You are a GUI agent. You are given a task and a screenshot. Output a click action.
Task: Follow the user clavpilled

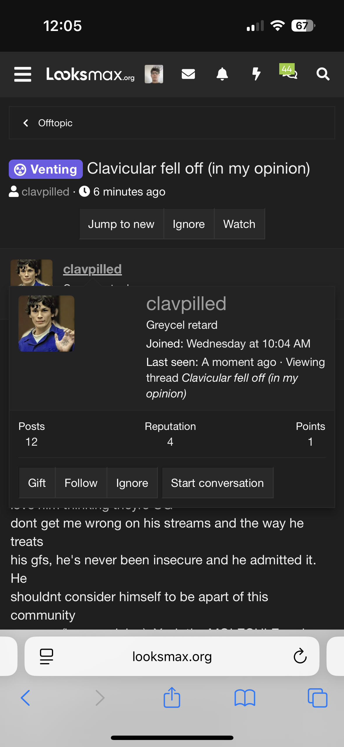pyautogui.click(x=81, y=483)
